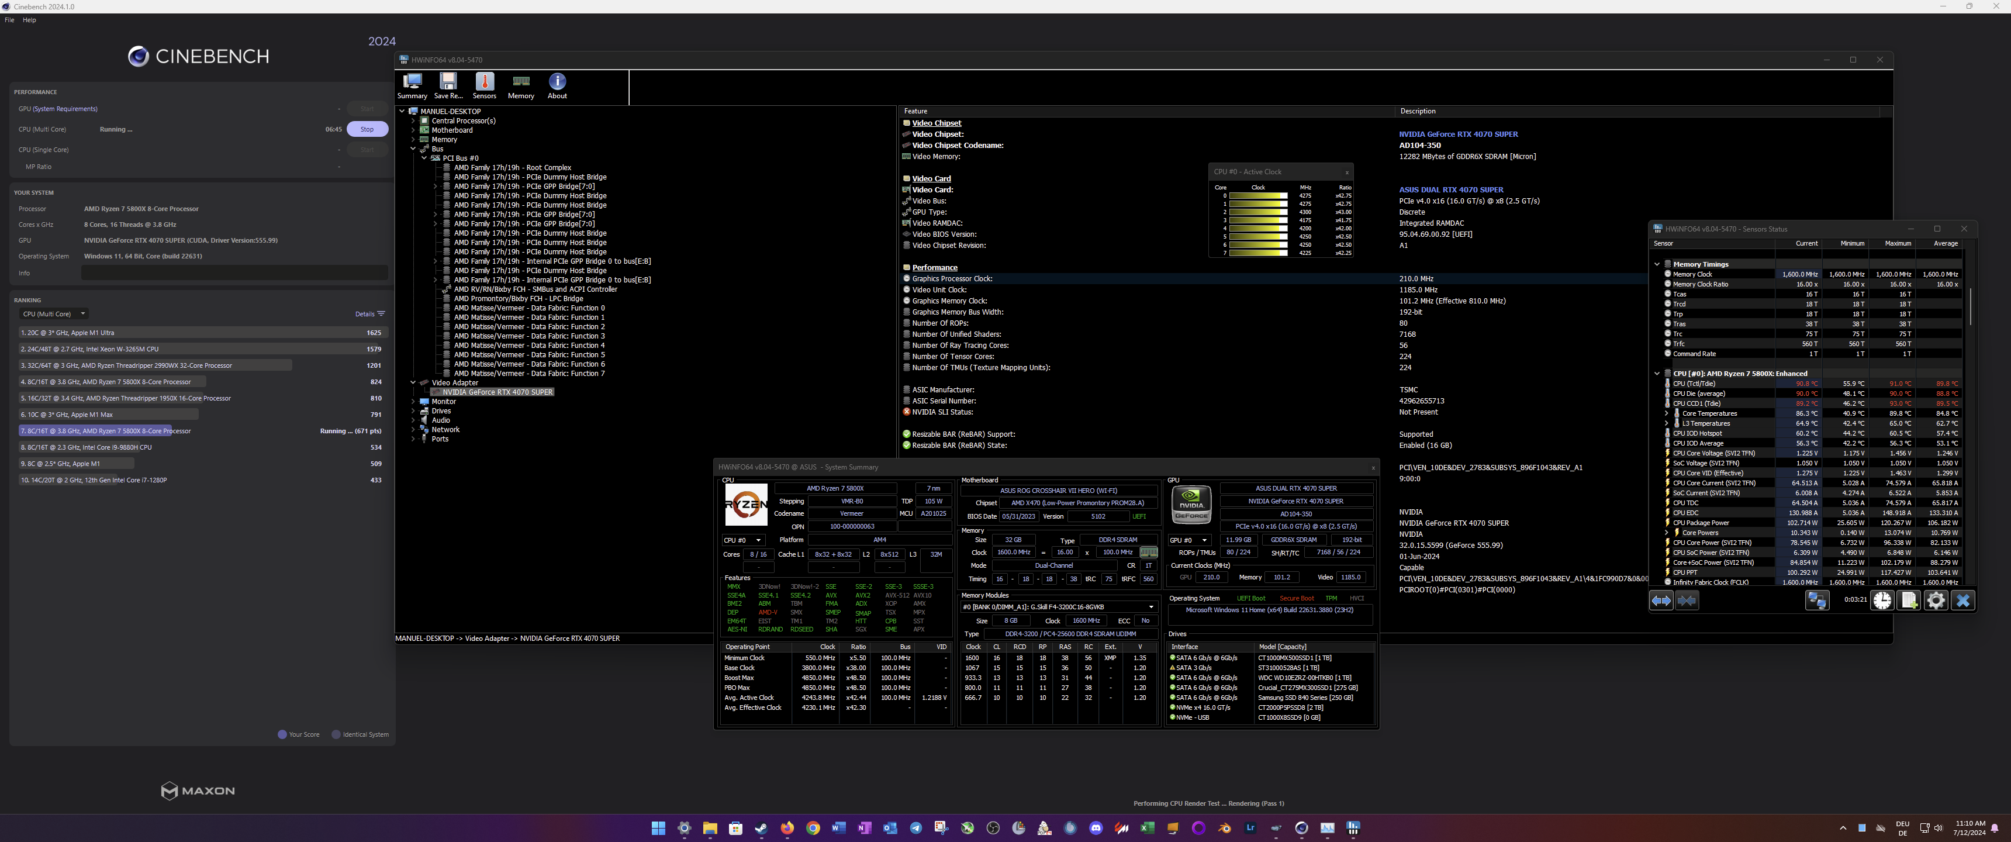Expand the Motherboard tree node

(413, 130)
